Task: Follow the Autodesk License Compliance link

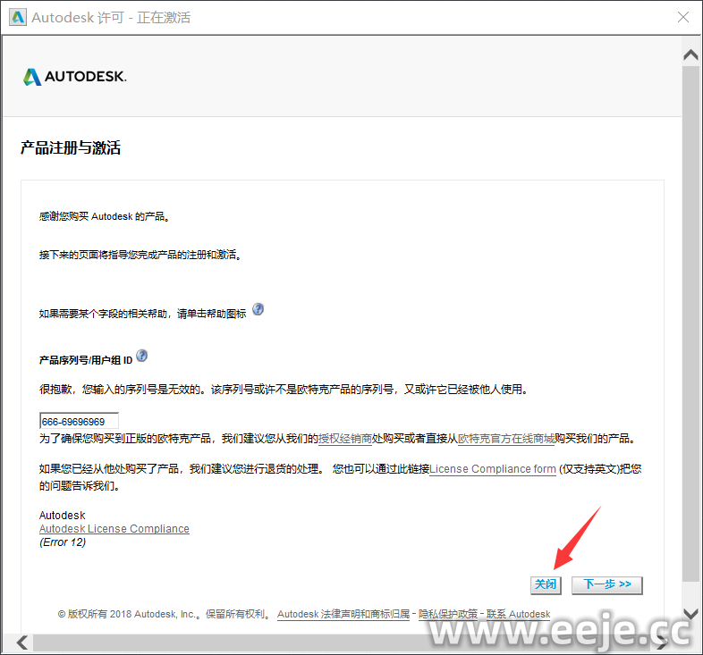Action: click(x=114, y=529)
